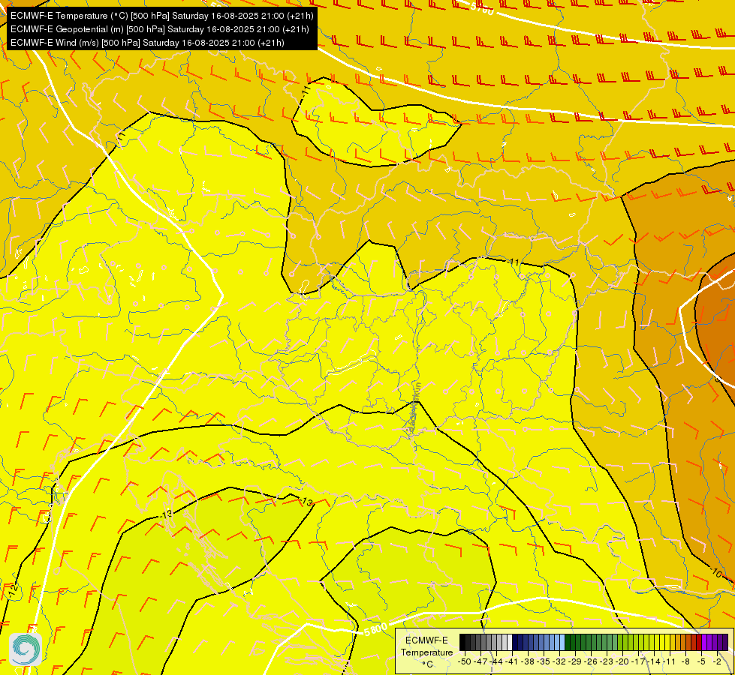Image resolution: width=735 pixels, height=675 pixels.
Task: Click the -44 legend value
Action: (x=496, y=661)
